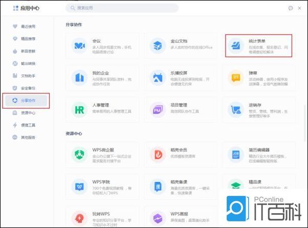Screen dimensions: 308x228
Task: Open the 稻壳备课 icon
Action: pos(158,187)
